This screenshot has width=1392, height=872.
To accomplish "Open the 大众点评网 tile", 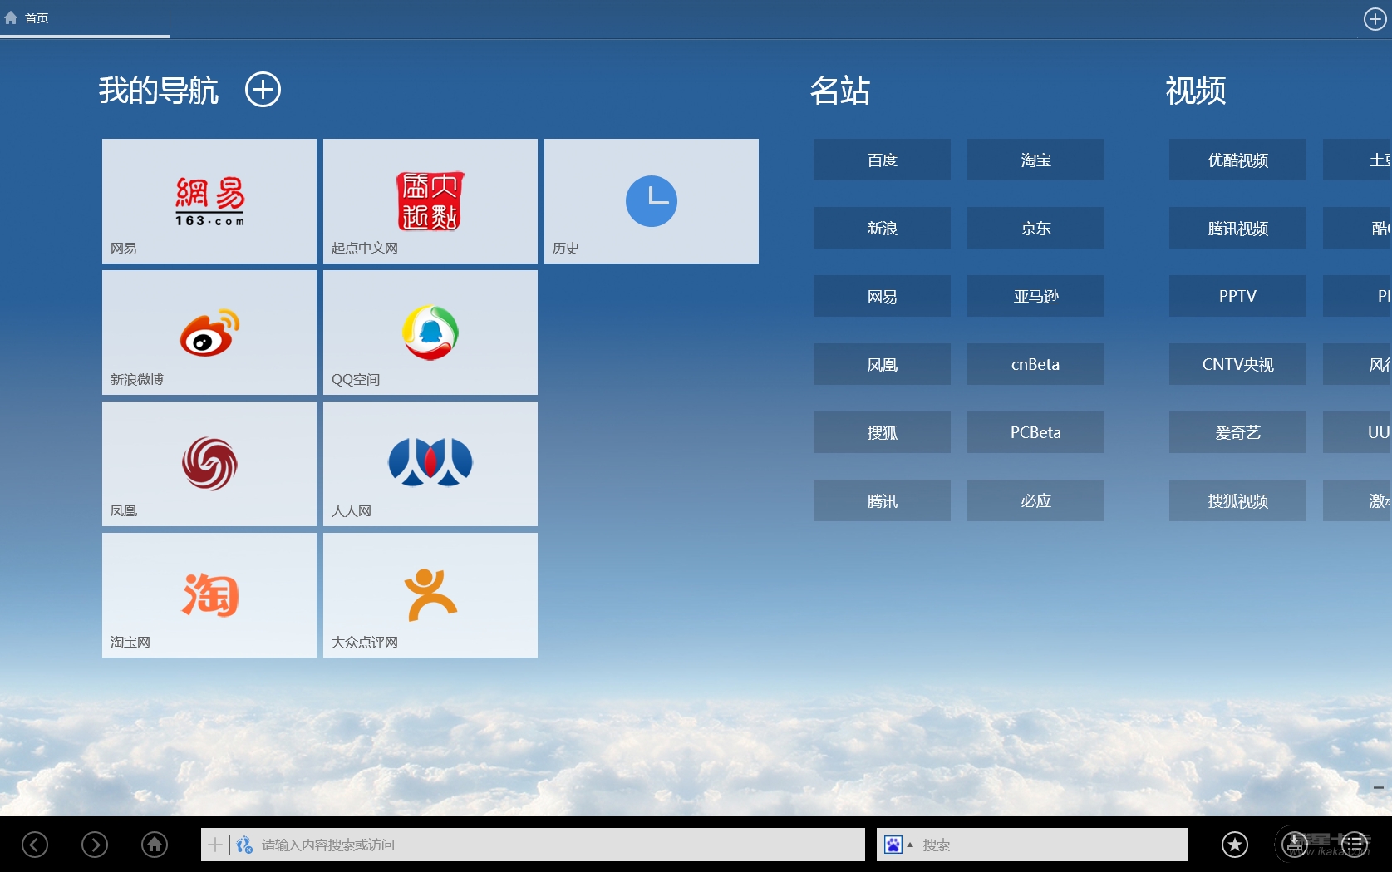I will 430,595.
